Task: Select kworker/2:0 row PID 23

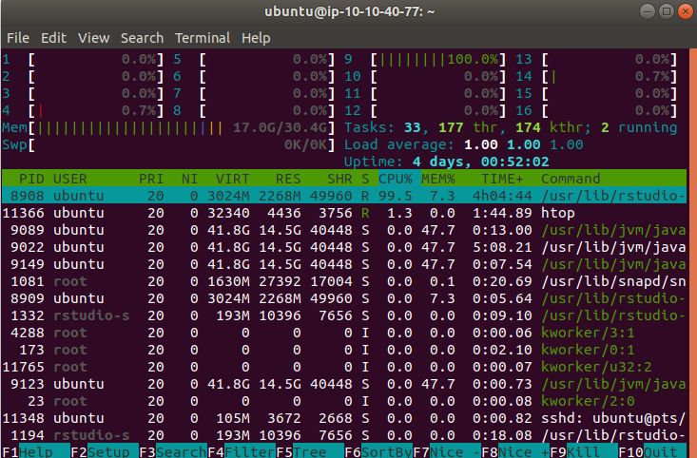Action: click(344, 401)
